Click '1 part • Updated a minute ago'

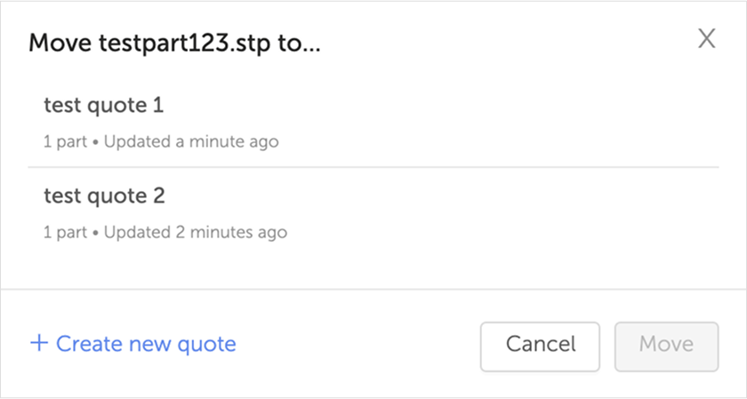161,142
